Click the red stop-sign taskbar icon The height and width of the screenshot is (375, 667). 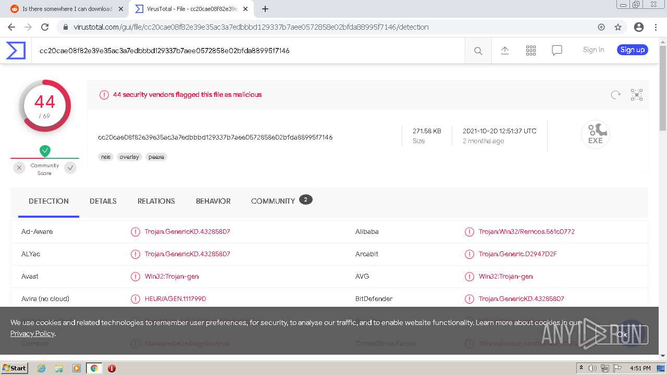112,368
